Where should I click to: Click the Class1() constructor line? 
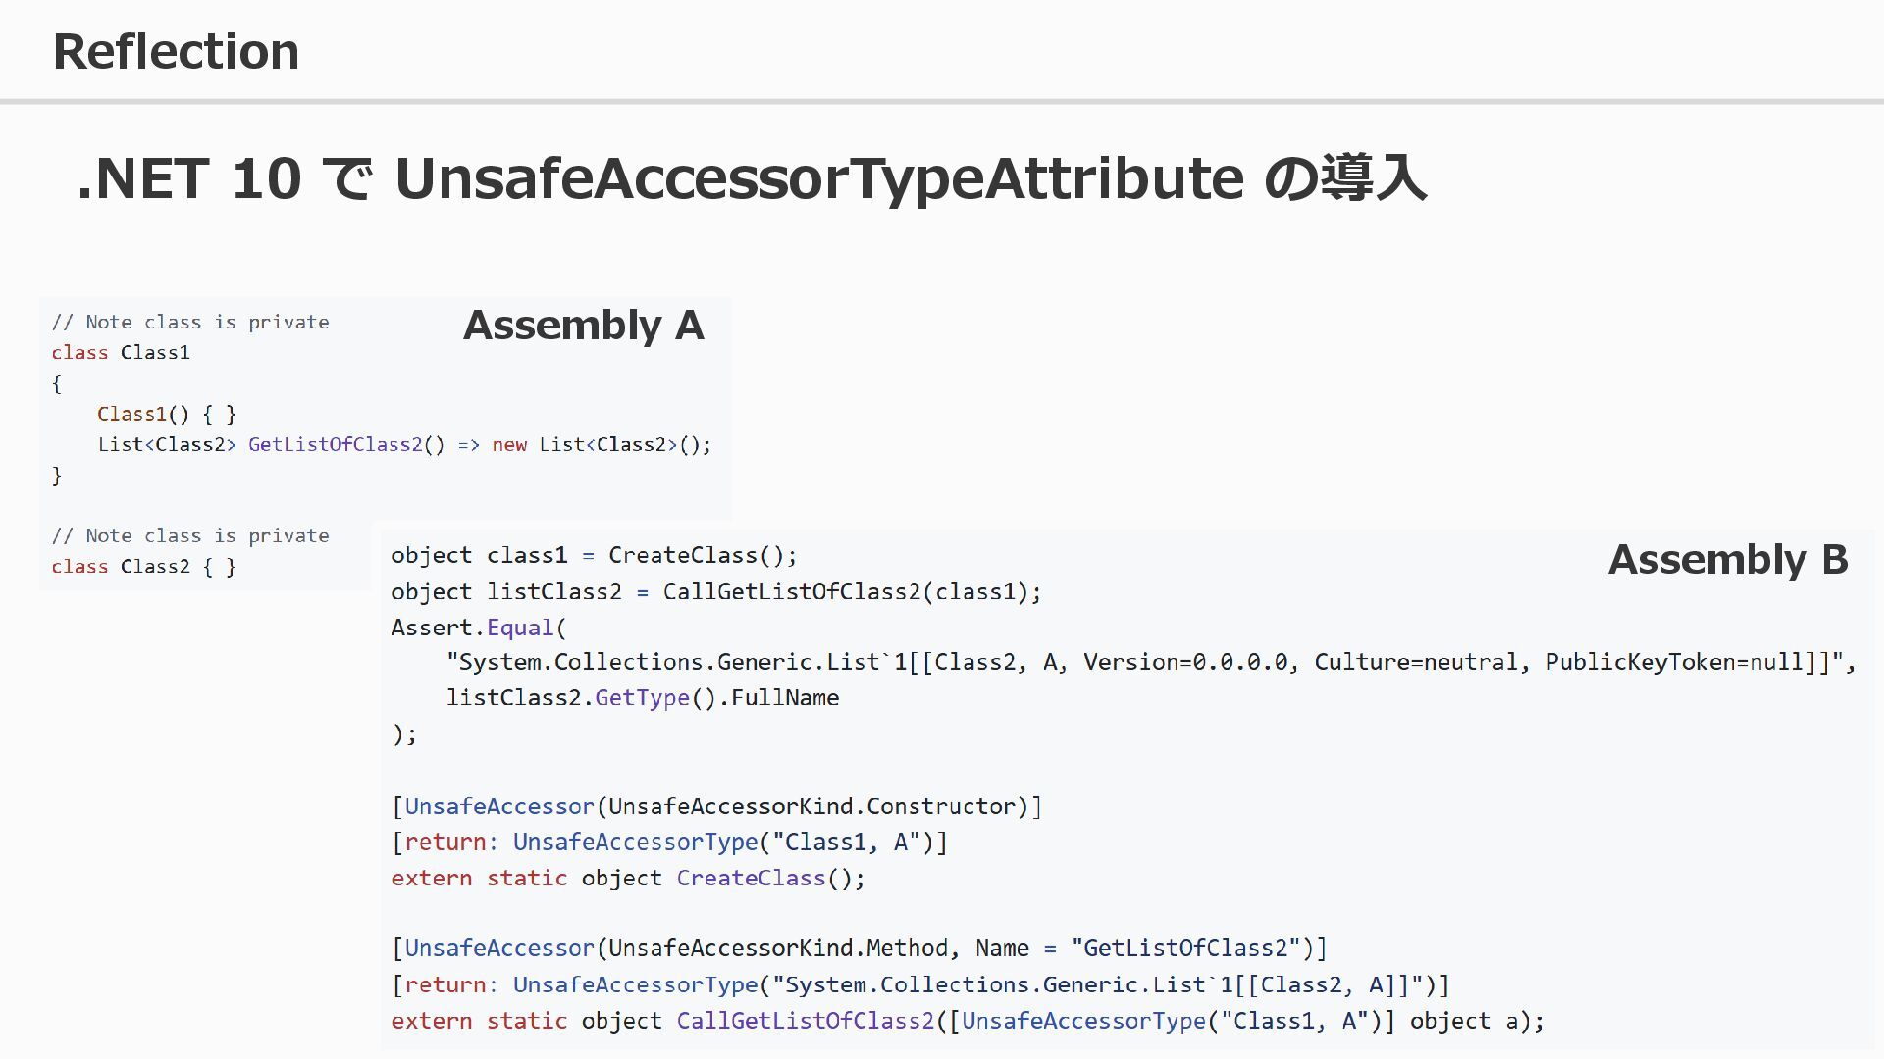[167, 414]
